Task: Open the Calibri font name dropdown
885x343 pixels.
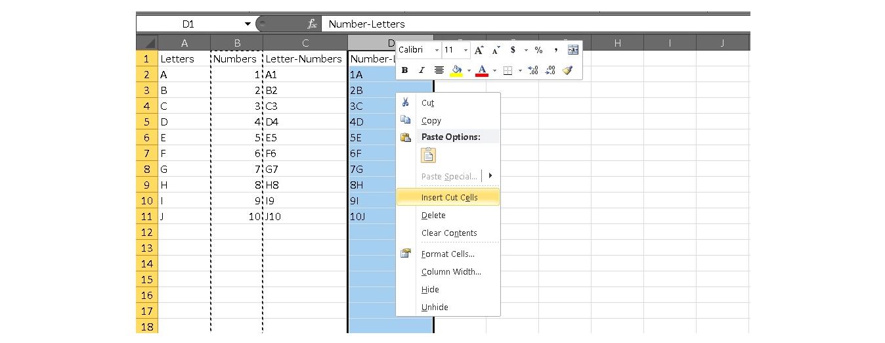Action: pyautogui.click(x=437, y=50)
